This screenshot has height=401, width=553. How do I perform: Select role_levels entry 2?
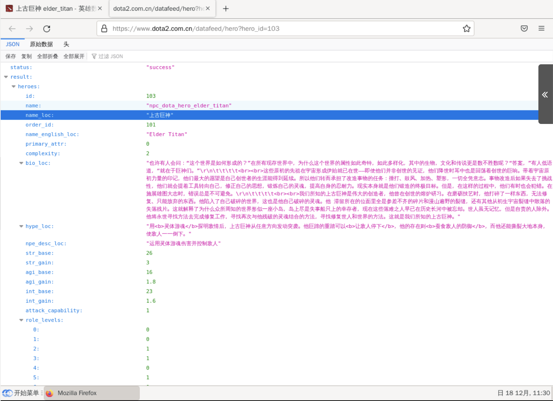276,349
